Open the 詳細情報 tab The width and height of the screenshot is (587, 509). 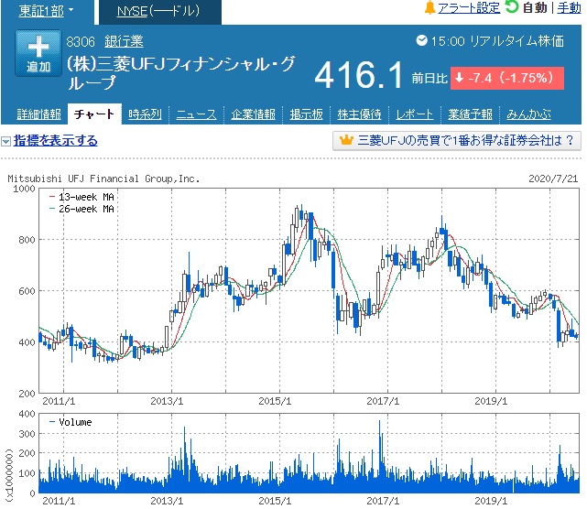tap(38, 114)
